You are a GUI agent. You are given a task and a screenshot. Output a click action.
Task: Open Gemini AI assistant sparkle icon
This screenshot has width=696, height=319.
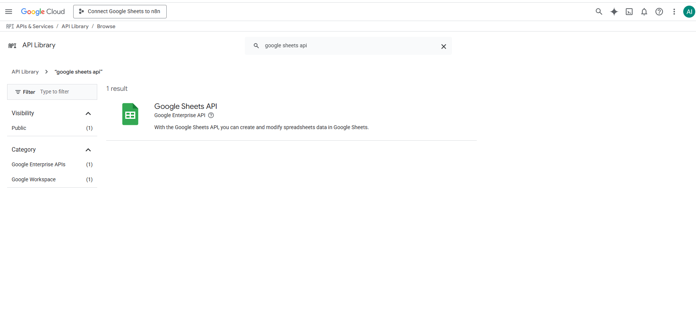[x=614, y=12]
